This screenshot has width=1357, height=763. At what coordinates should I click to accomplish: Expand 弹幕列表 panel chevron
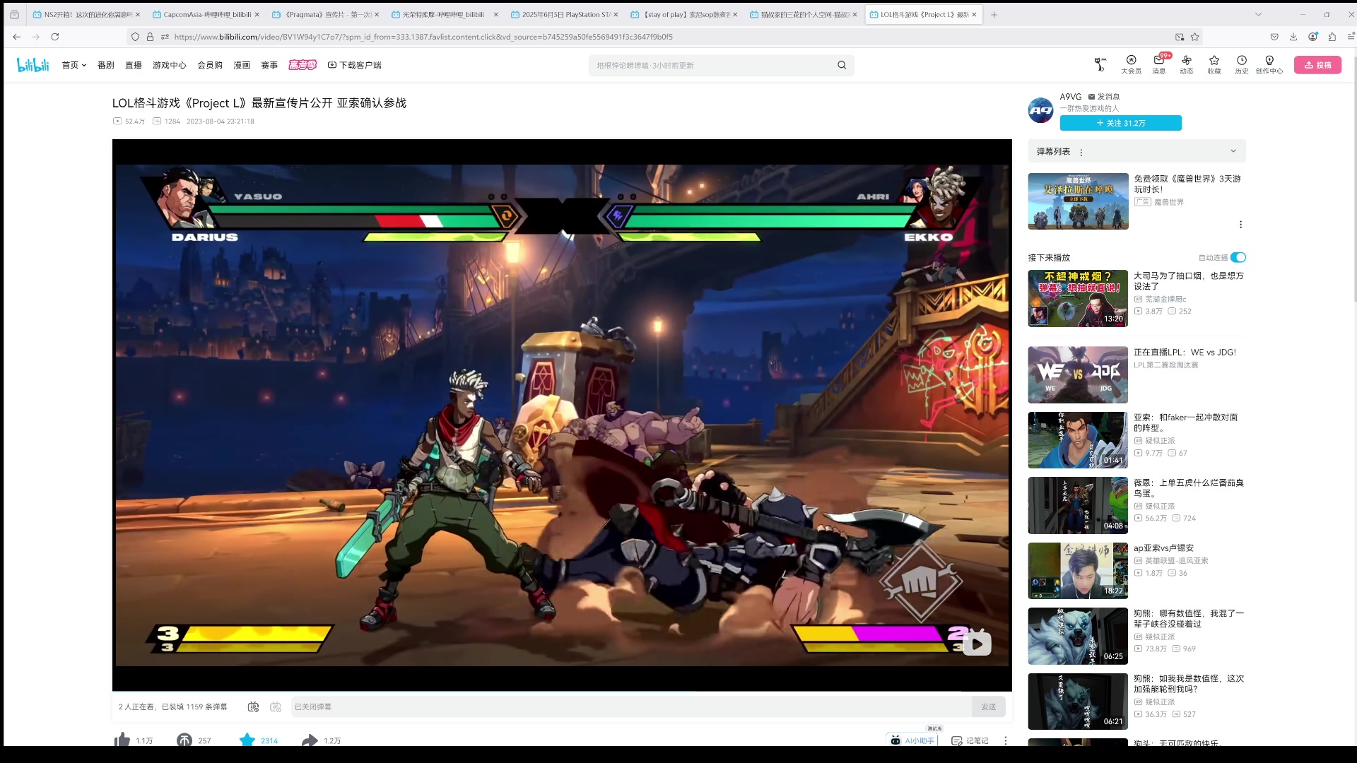point(1233,151)
